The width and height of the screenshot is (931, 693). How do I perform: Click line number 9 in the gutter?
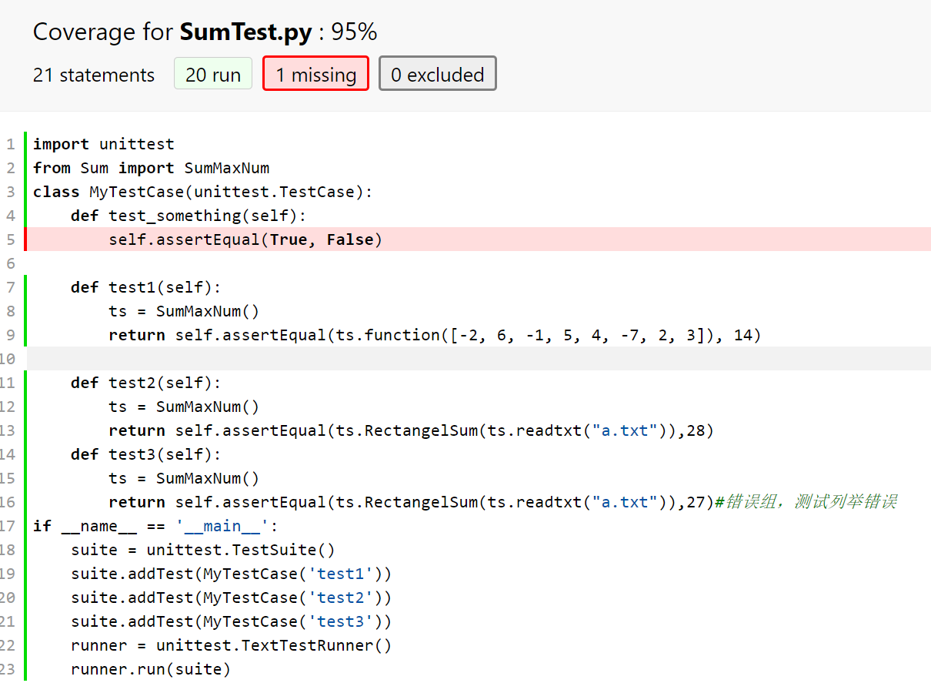point(10,335)
